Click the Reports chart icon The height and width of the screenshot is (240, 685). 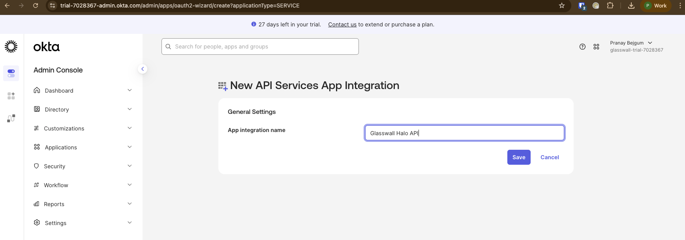tap(36, 204)
